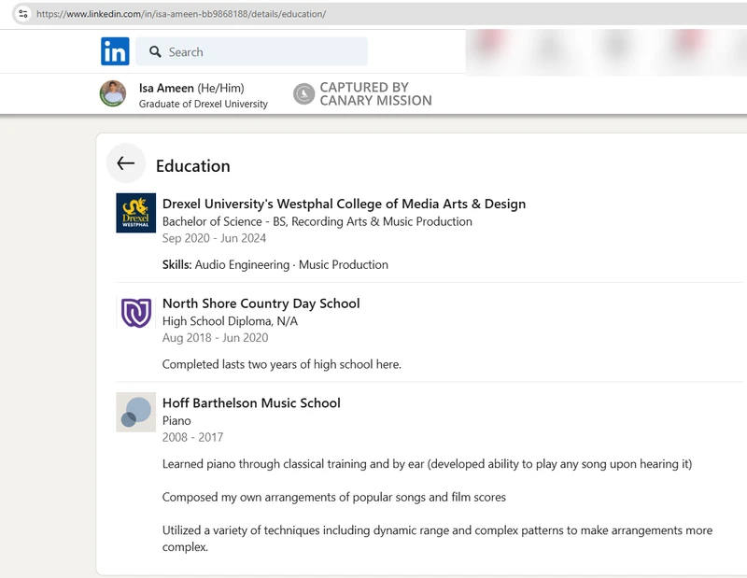
Task: Click the 'Aug 2018 - Jun 2020' date range
Action: pyautogui.click(x=215, y=338)
